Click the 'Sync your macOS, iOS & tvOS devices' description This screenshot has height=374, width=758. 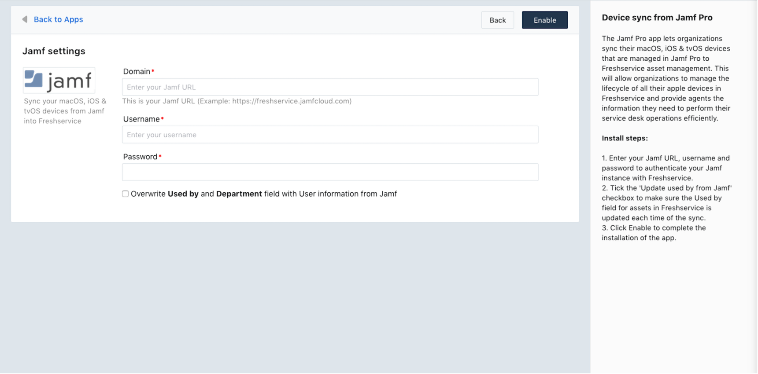pyautogui.click(x=65, y=111)
